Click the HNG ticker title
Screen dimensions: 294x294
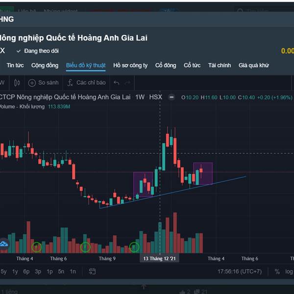coord(7,19)
